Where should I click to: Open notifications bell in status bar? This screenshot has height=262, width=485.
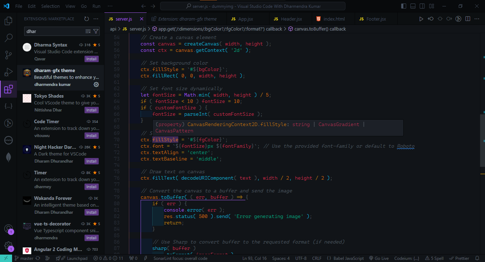(x=477, y=258)
